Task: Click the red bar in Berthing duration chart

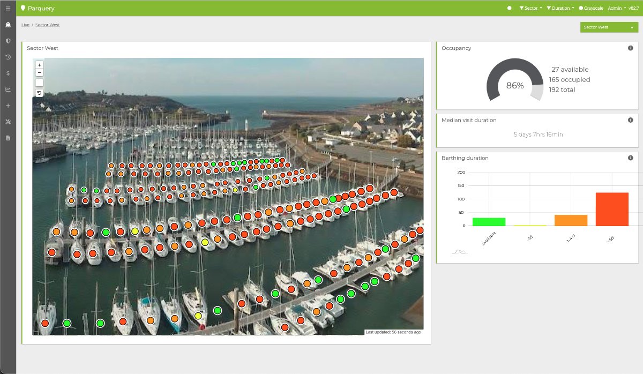Action: pyautogui.click(x=612, y=209)
